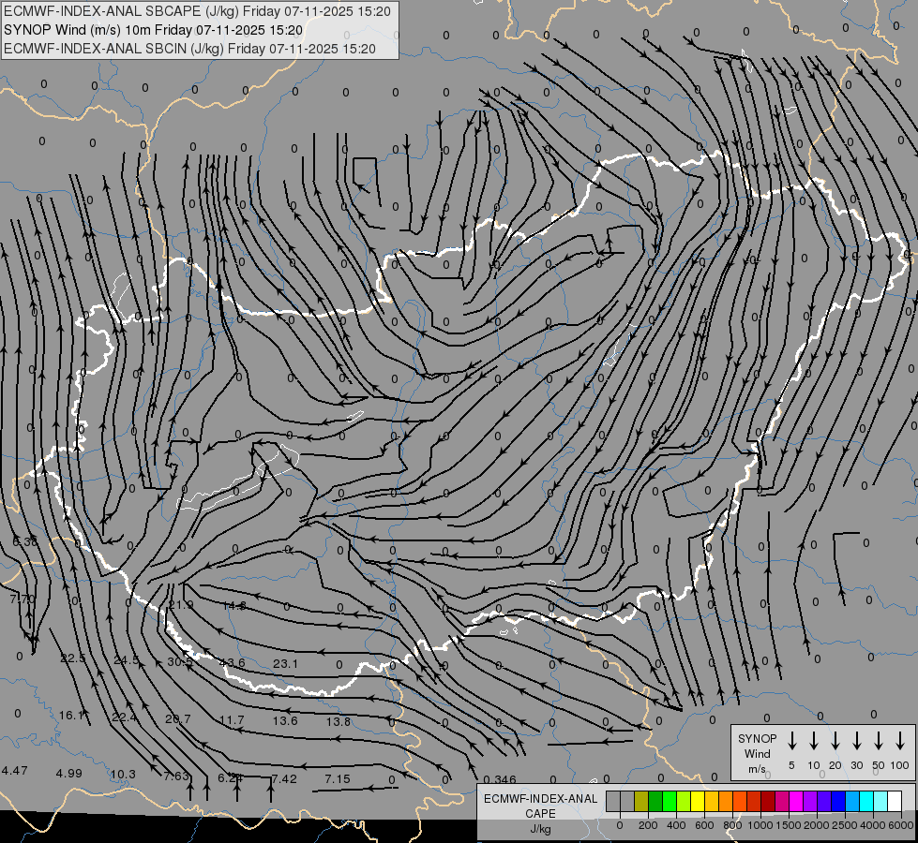918x843 pixels.
Task: Click the 14.8 CAPE value on map
Action: (234, 605)
